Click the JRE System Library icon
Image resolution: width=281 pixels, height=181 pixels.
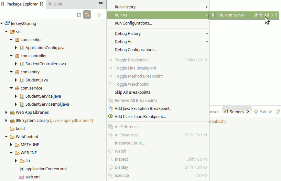coord(12,121)
